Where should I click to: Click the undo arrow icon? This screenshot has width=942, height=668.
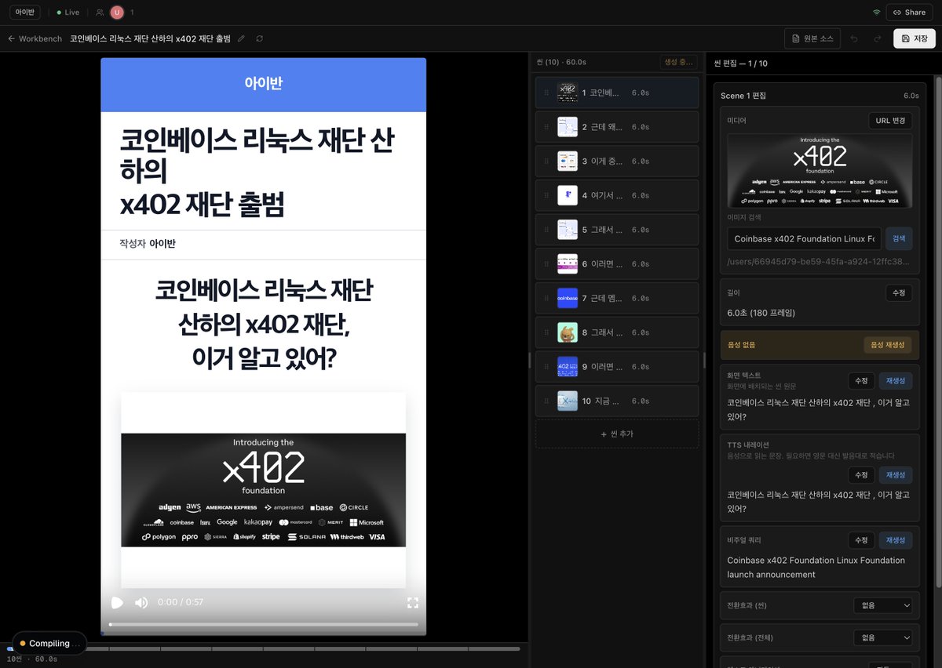[x=854, y=38]
